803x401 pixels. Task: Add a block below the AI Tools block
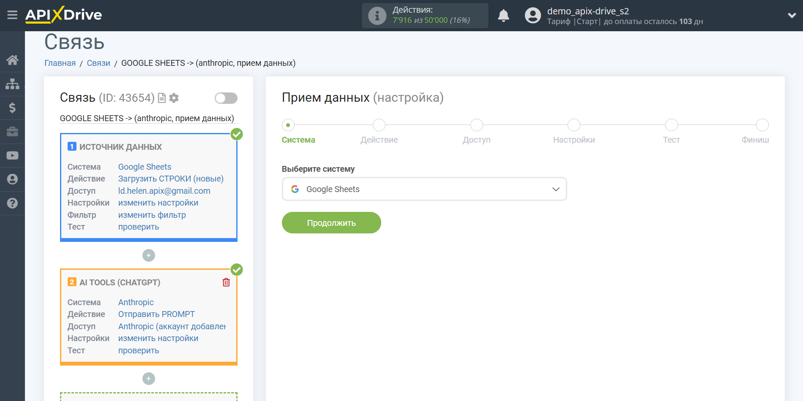tap(149, 379)
